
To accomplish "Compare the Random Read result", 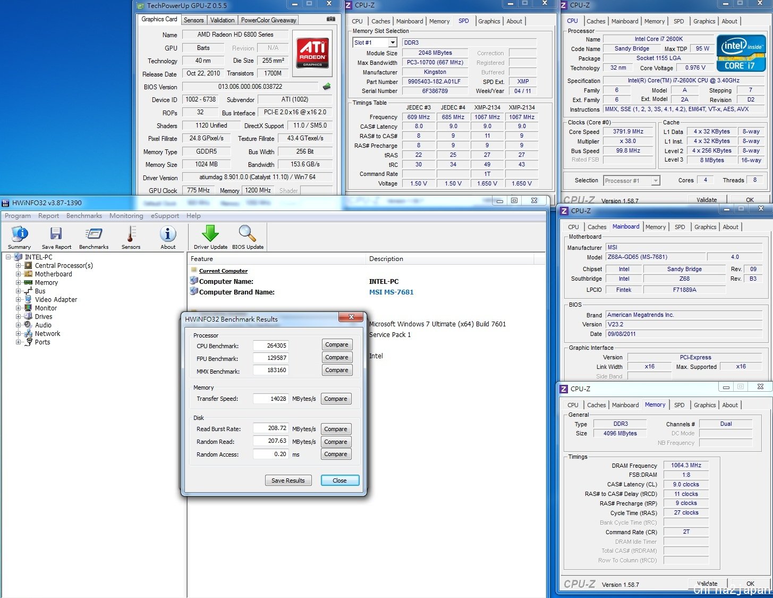I will pyautogui.click(x=336, y=442).
